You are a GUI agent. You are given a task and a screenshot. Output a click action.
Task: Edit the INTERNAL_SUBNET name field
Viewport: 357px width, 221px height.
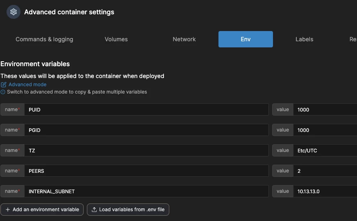[146, 191]
